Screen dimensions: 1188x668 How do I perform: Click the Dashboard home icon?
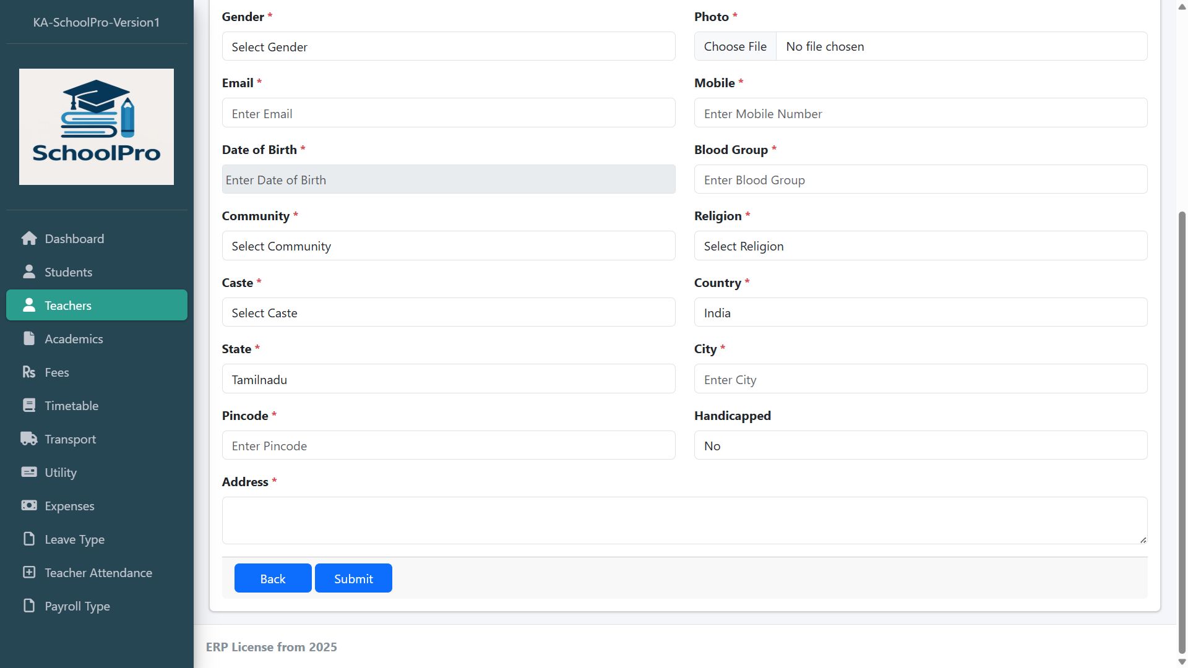(29, 239)
